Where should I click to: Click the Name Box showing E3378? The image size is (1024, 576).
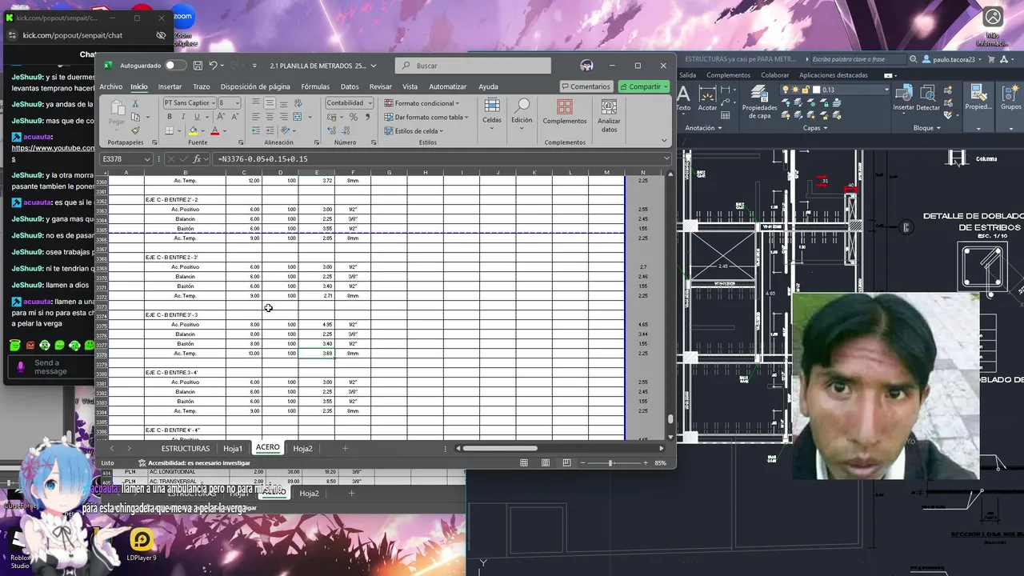click(x=126, y=159)
